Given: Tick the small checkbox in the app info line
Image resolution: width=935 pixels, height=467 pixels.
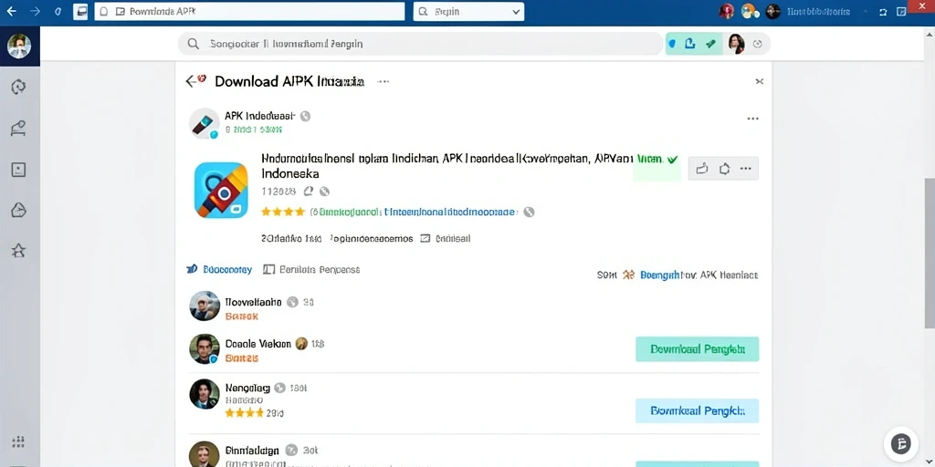Looking at the screenshot, I should (425, 238).
